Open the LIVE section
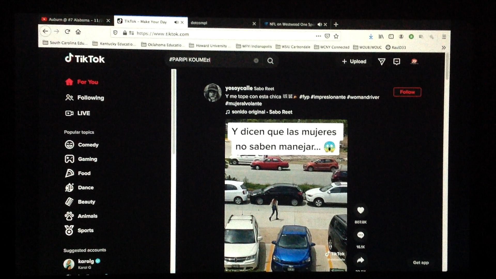 click(x=78, y=113)
